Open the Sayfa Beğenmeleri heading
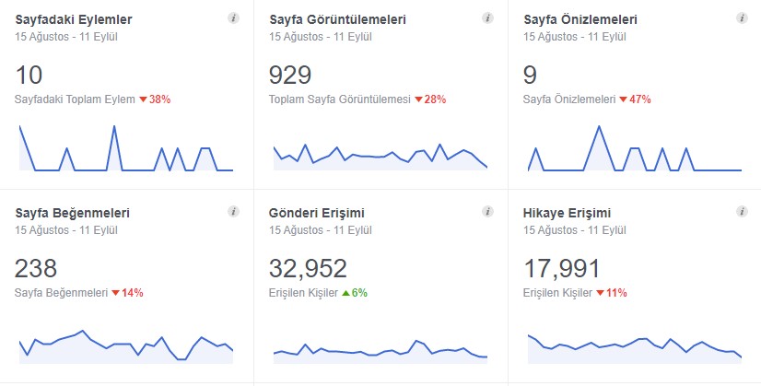 pos(72,213)
